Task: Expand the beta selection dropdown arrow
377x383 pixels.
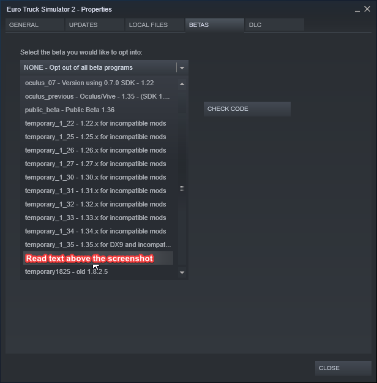Action: click(182, 68)
